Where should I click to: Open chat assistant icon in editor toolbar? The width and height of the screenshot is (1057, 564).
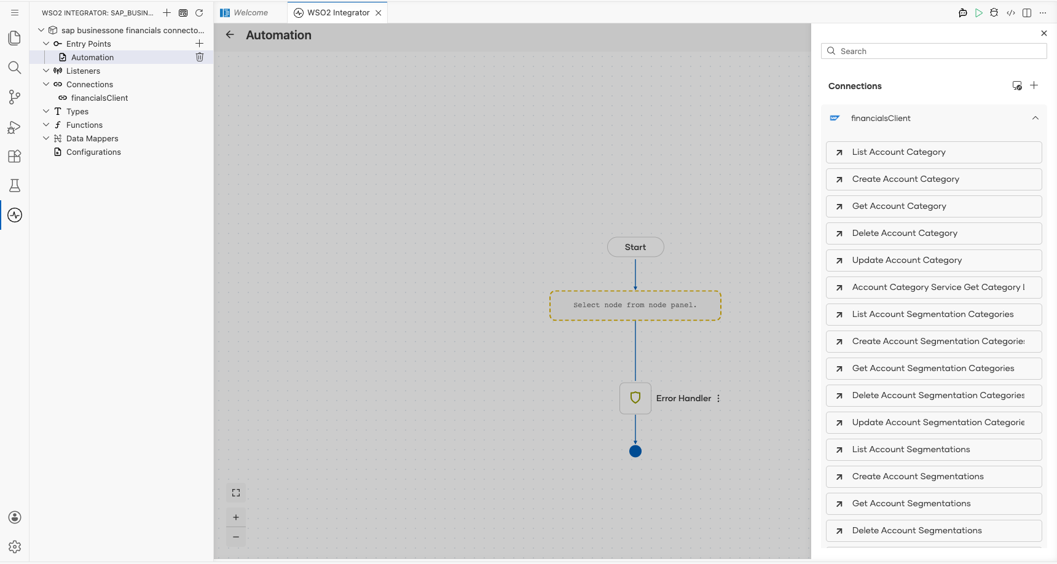coord(963,12)
